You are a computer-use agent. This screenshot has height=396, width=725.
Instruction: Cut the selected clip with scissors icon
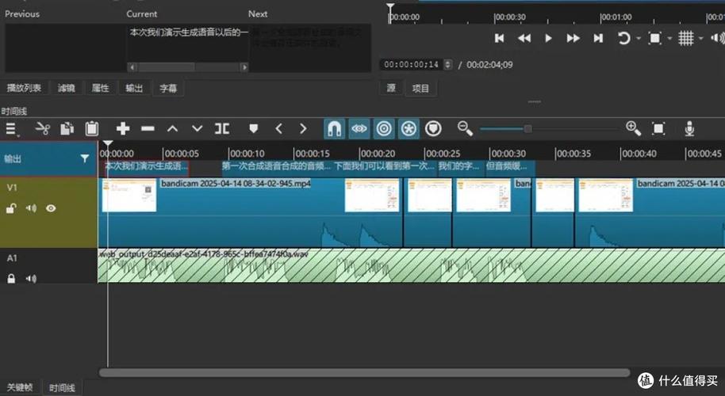tap(43, 129)
